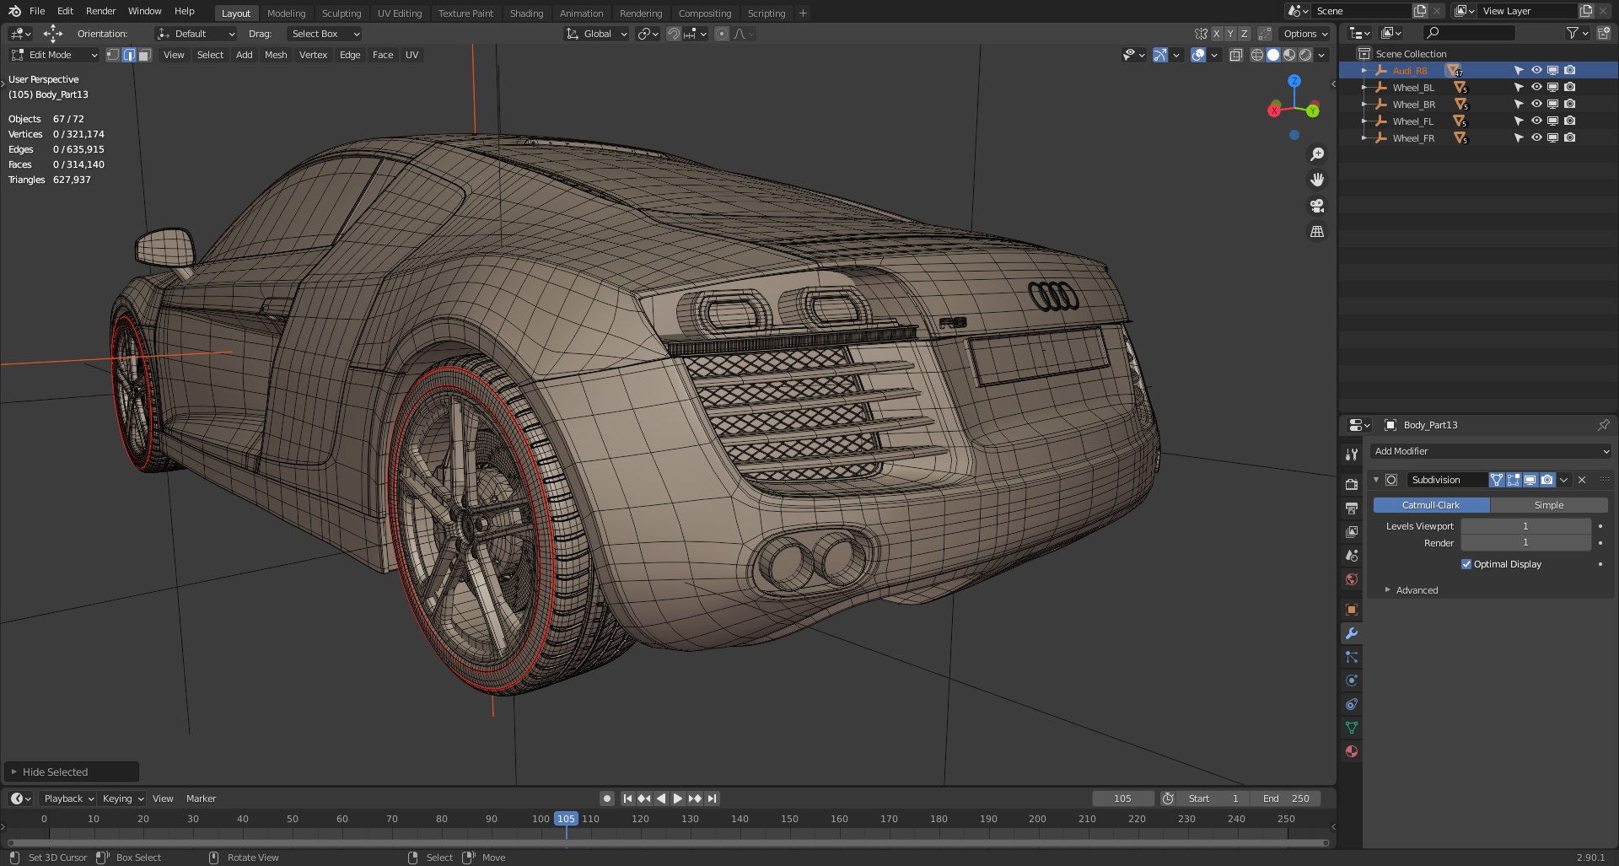Click the zoom view magnifier icon
The width and height of the screenshot is (1619, 866).
(x=1317, y=154)
